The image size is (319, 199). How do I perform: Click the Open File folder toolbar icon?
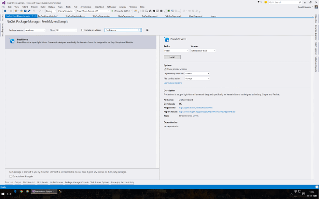(x=22, y=11)
